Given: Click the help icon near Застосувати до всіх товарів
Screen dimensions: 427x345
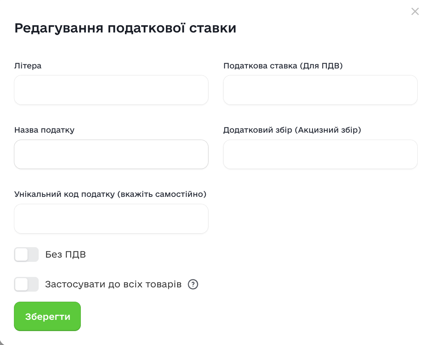Looking at the screenshot, I should pos(193,285).
